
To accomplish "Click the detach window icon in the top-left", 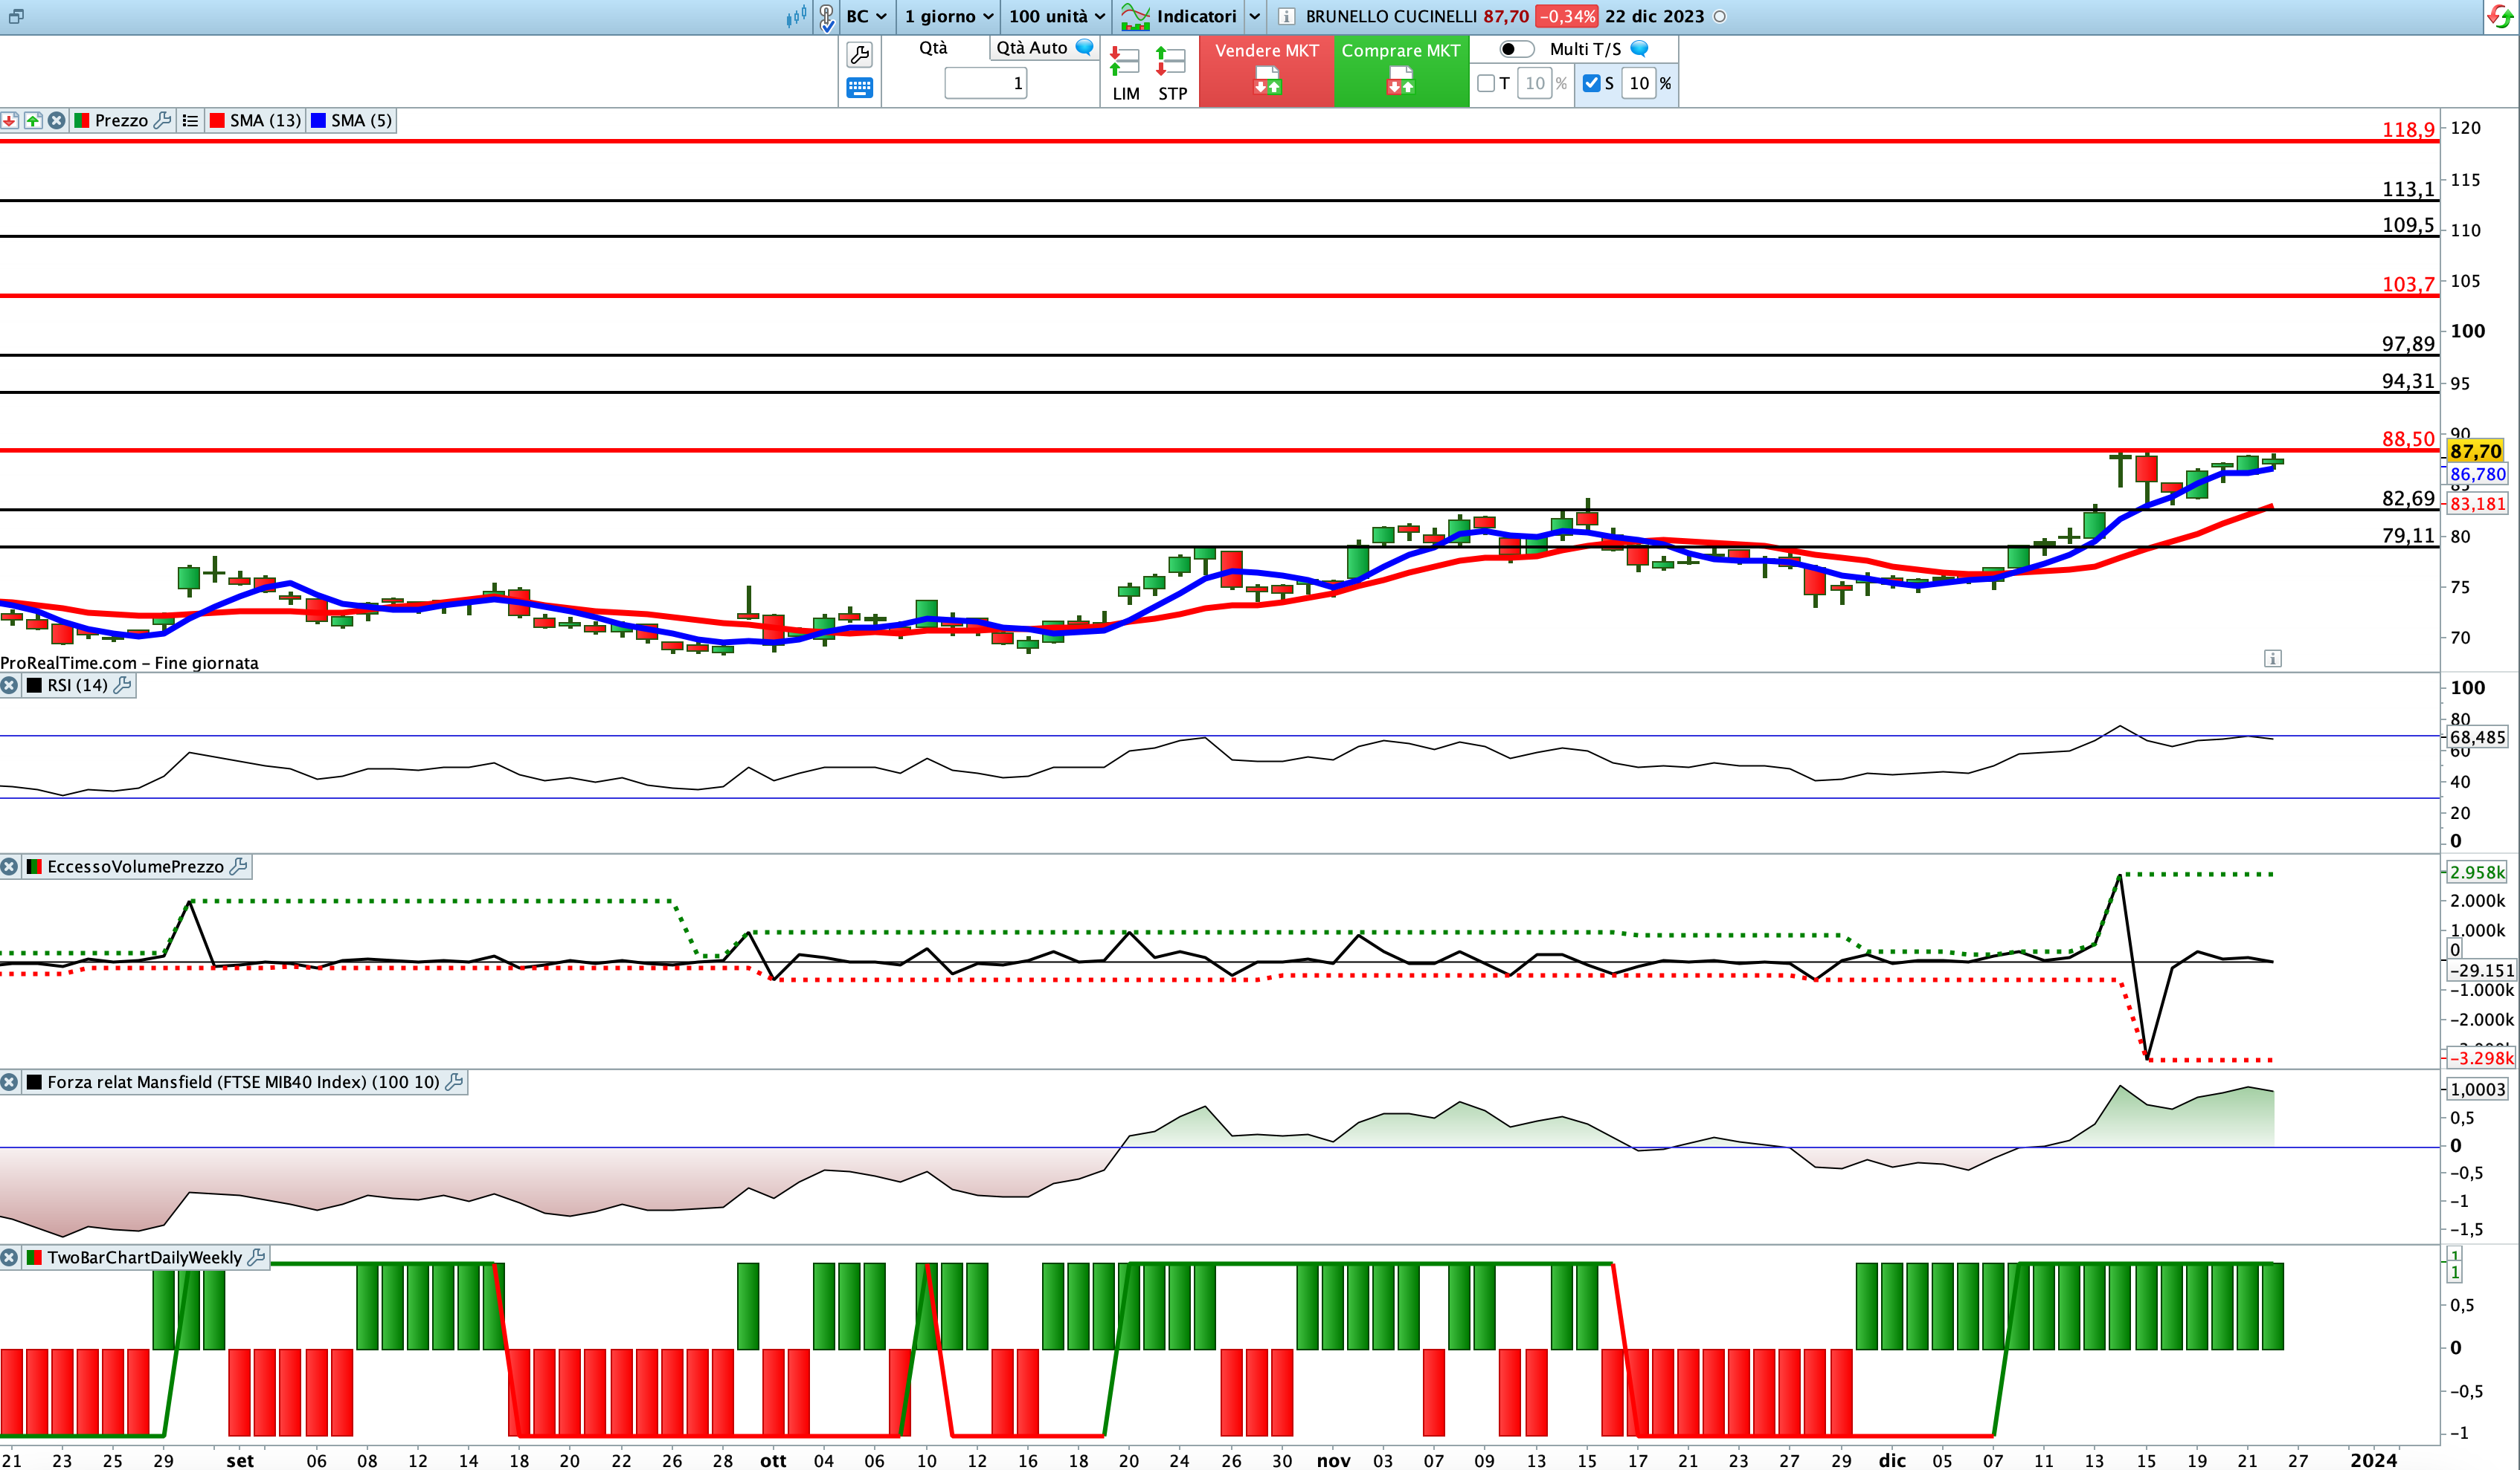I will point(15,16).
